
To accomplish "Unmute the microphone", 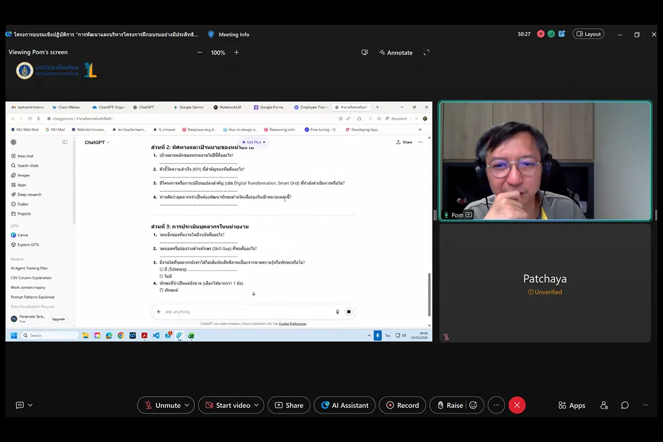I will click(x=162, y=405).
